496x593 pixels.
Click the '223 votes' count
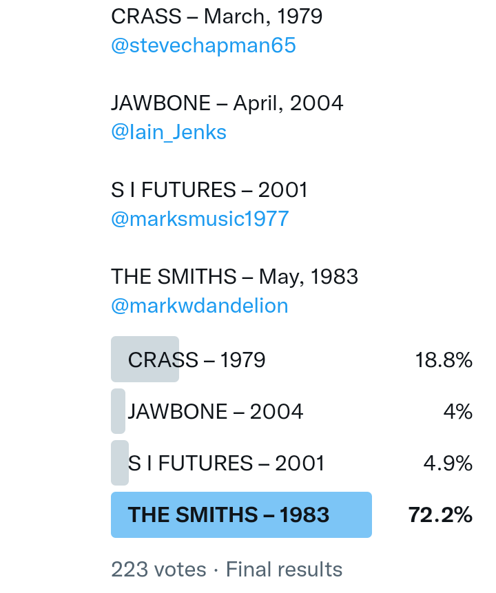click(x=158, y=570)
